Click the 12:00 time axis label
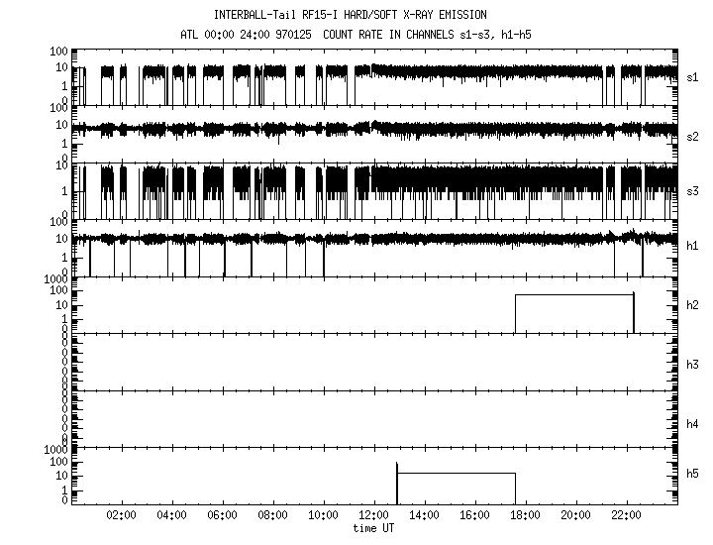Viewport: 713px width, 545px height. pos(373,516)
